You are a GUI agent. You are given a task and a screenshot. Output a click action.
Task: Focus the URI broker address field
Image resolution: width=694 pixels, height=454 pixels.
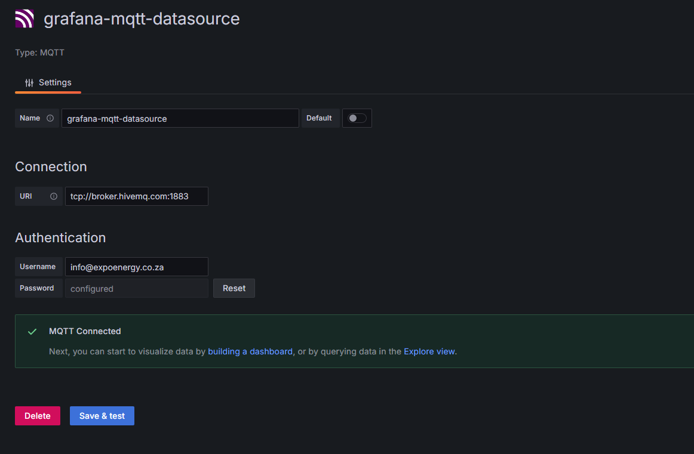click(136, 196)
